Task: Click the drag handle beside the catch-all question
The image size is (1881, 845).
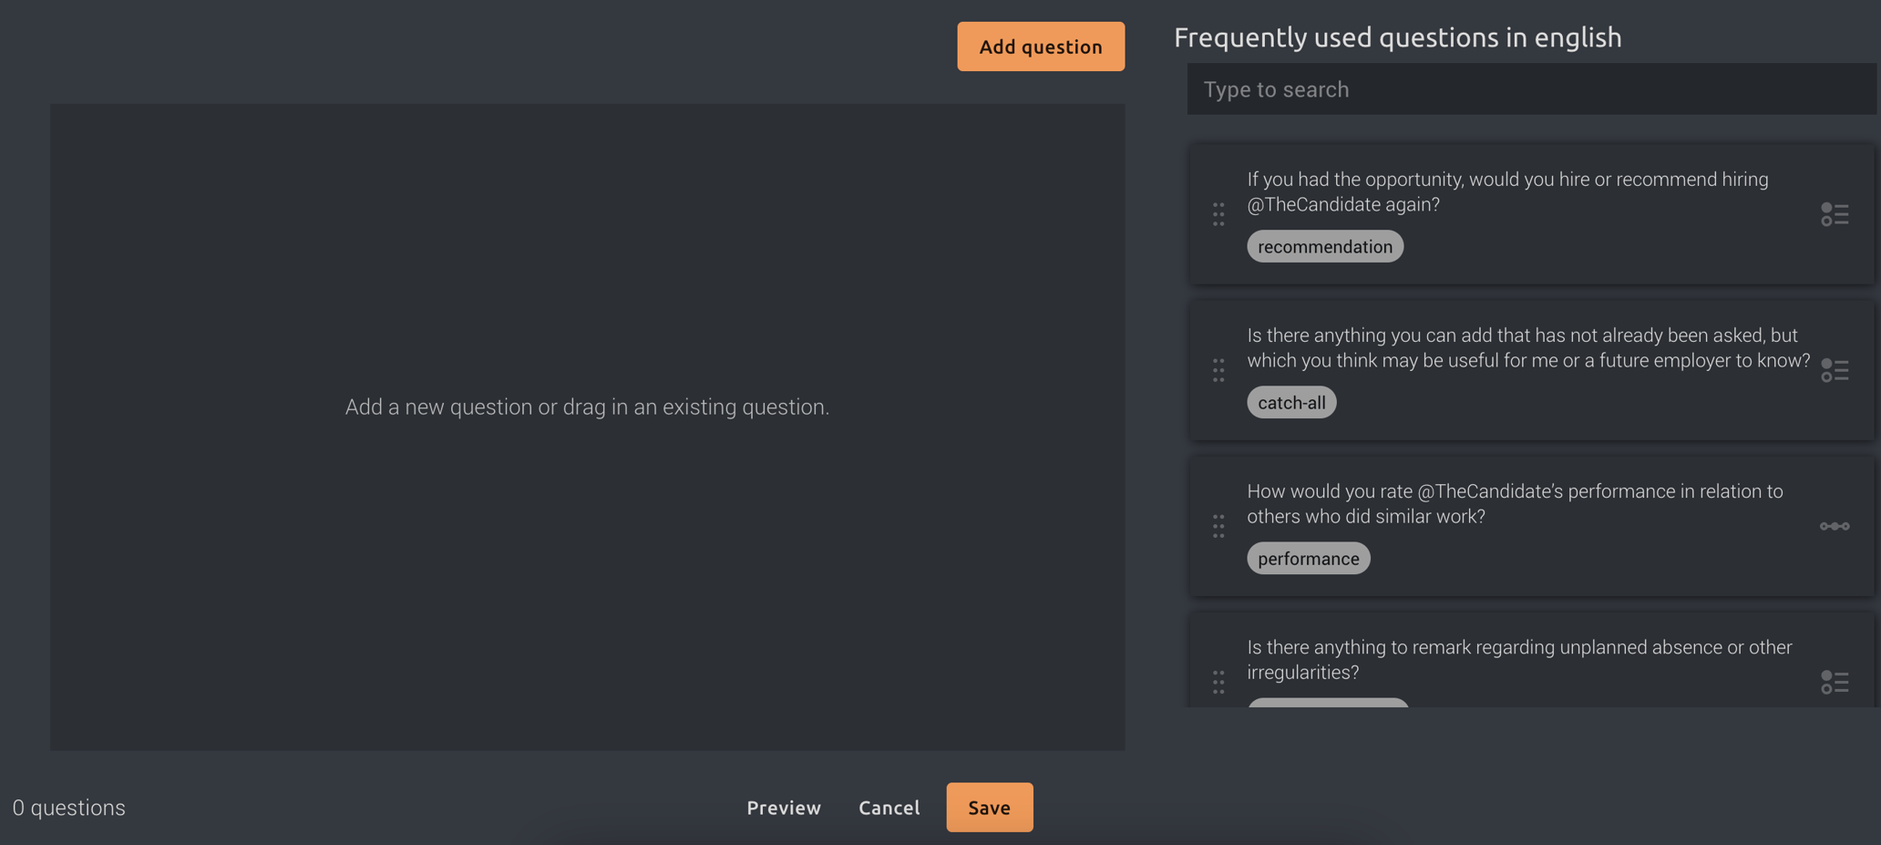Action: tap(1219, 370)
